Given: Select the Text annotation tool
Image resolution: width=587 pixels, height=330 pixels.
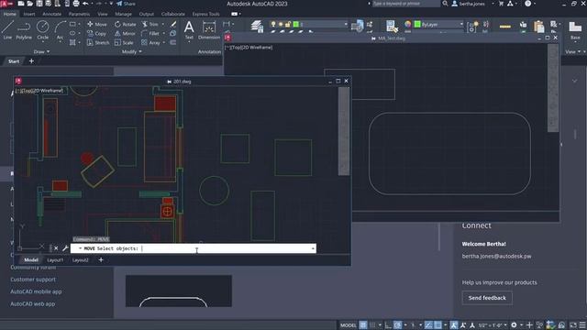Looking at the screenshot, I should coord(189,30).
